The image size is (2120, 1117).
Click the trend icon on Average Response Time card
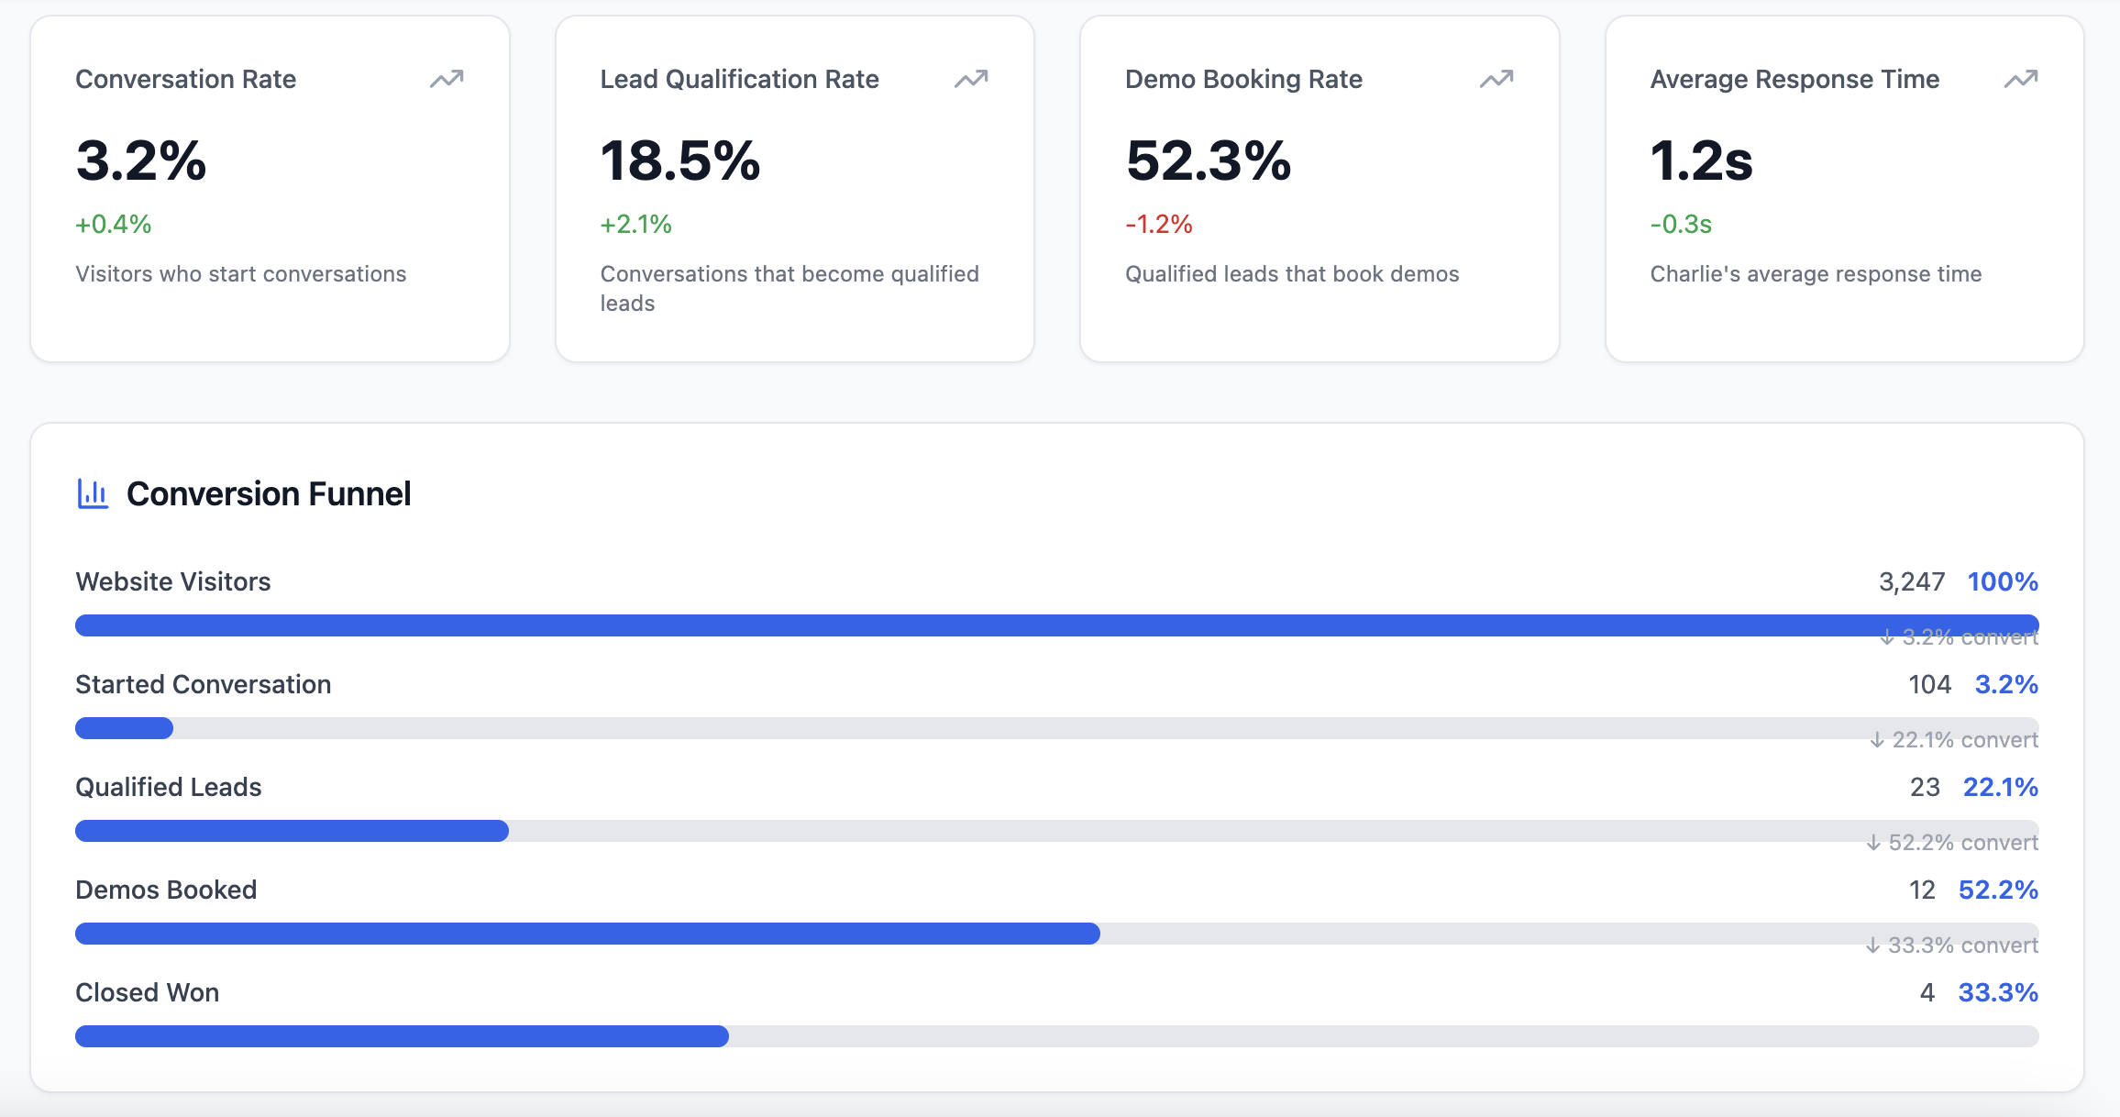(x=2021, y=80)
